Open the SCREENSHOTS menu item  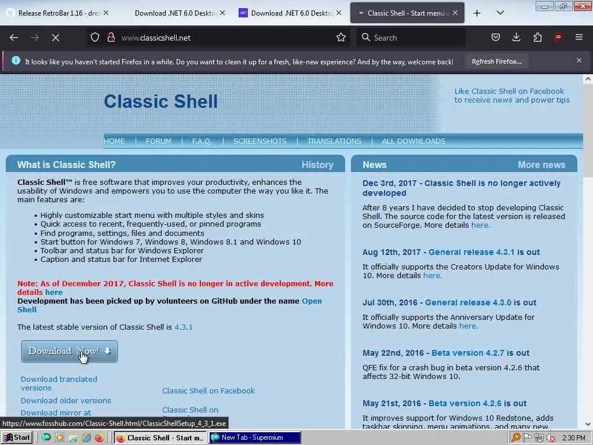coord(260,141)
